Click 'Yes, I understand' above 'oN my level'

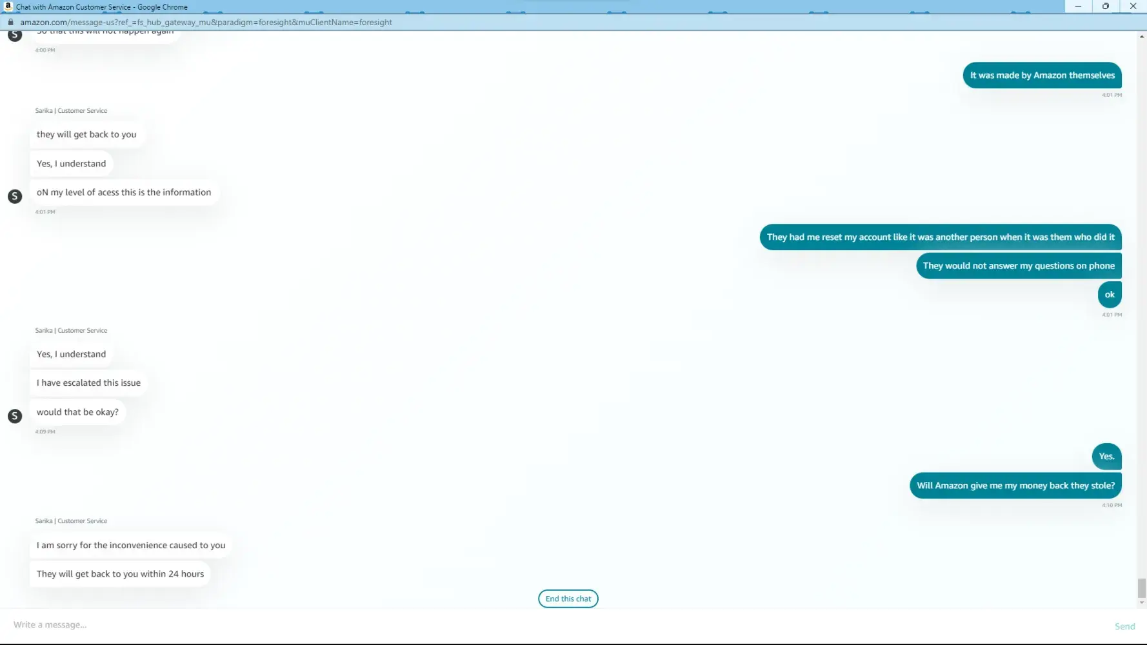tap(72, 164)
